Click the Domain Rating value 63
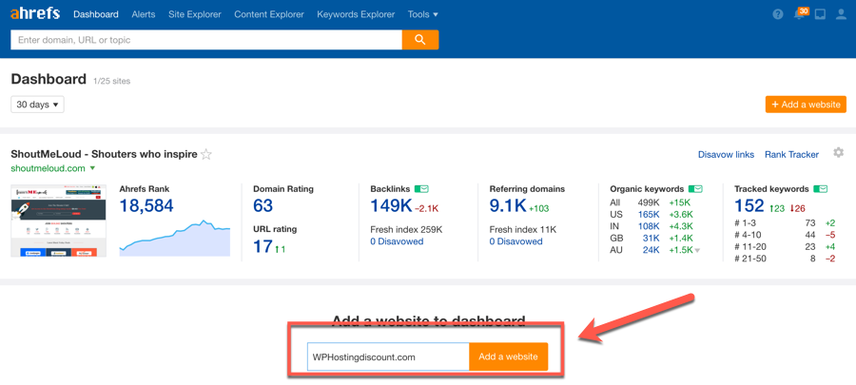Viewport: 856px width, 385px height. [x=263, y=206]
